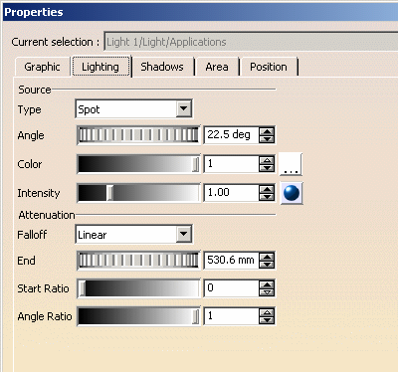The image size is (398, 372).
Task: Click the End value field 530.6 mm
Action: pyautogui.click(x=231, y=261)
